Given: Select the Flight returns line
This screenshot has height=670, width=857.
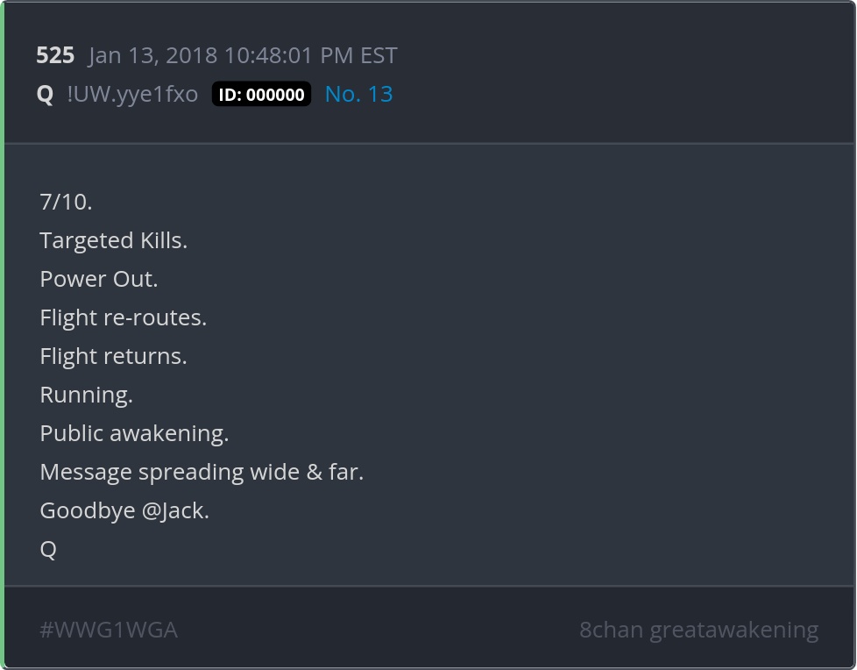Looking at the screenshot, I should (113, 356).
